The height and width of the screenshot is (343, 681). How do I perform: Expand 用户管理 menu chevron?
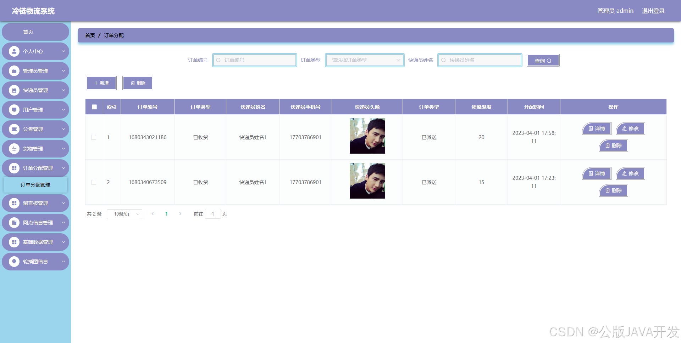(63, 110)
